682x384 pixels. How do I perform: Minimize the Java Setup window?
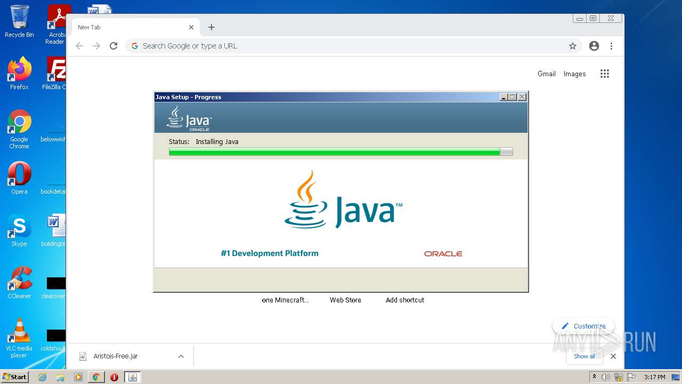click(x=504, y=97)
